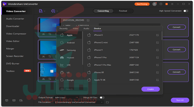194x107 pixels.
Task: Select iPhone11 Pro preset row
Action: [122, 58]
